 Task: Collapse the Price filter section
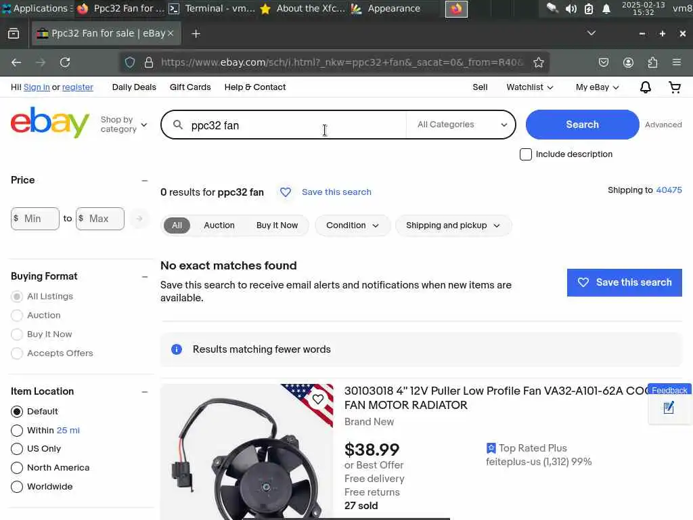[145, 180]
